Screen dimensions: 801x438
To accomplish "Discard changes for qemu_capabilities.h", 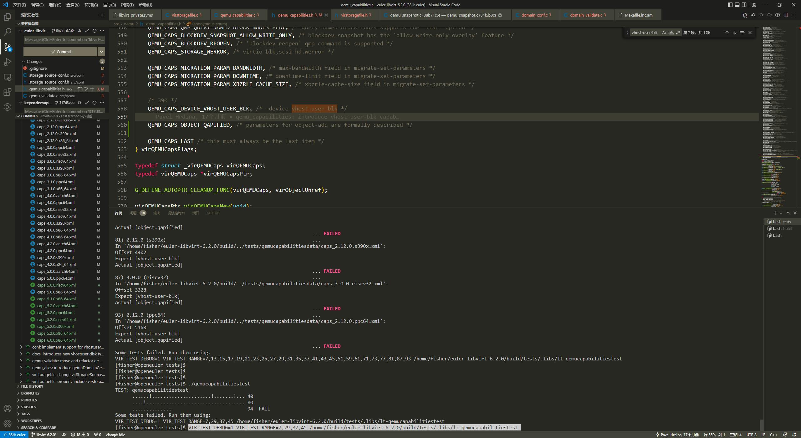I will pos(86,89).
